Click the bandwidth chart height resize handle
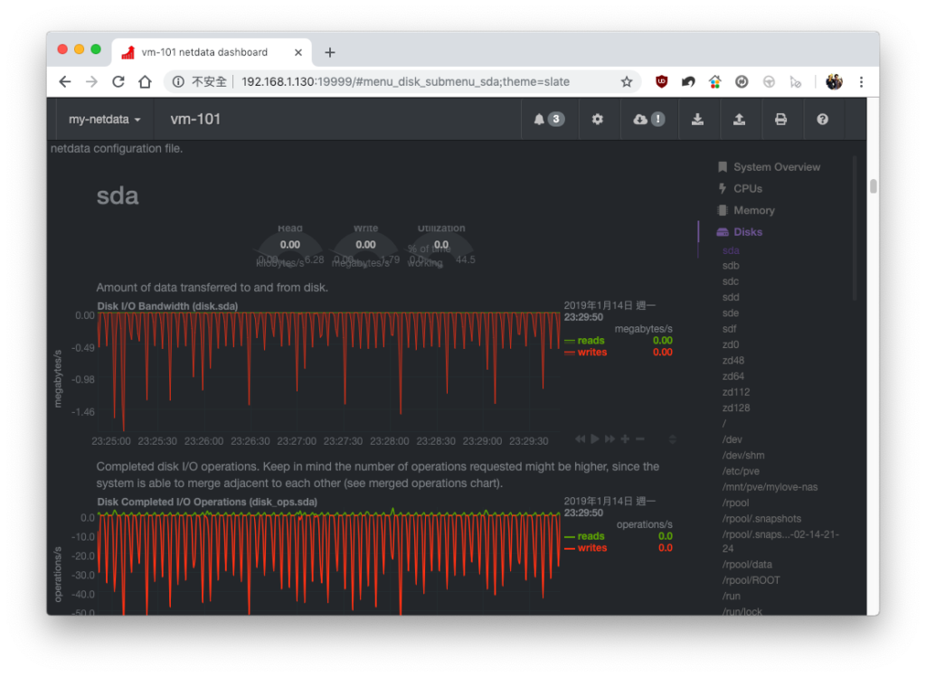926x677 pixels. (x=672, y=439)
